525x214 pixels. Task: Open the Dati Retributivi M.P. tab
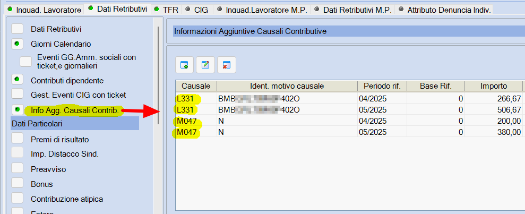353,10
